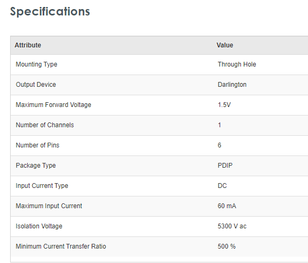The image size is (308, 263).
Task: Select the Value column header
Action: (x=225, y=45)
